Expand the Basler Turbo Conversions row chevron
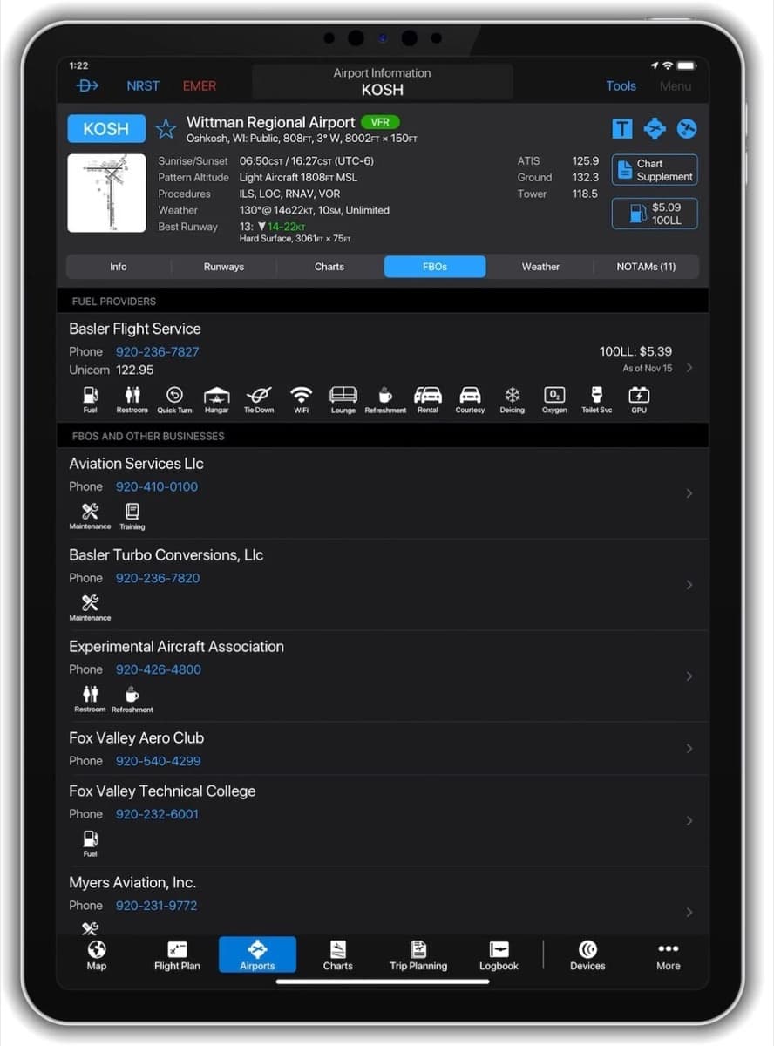This screenshot has height=1046, width=774. click(x=689, y=585)
